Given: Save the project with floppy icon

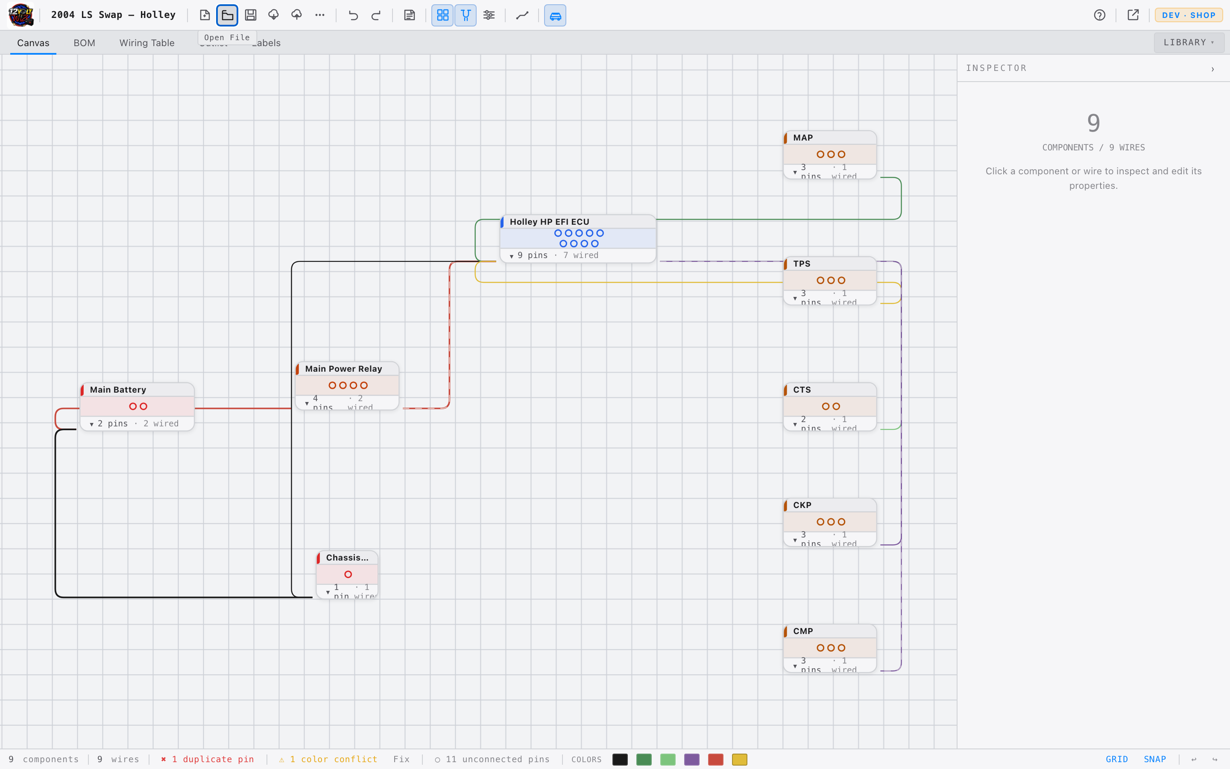Looking at the screenshot, I should 251,15.
